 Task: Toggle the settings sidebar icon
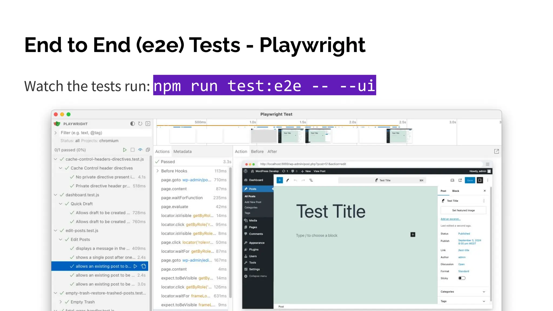pyautogui.click(x=480, y=180)
